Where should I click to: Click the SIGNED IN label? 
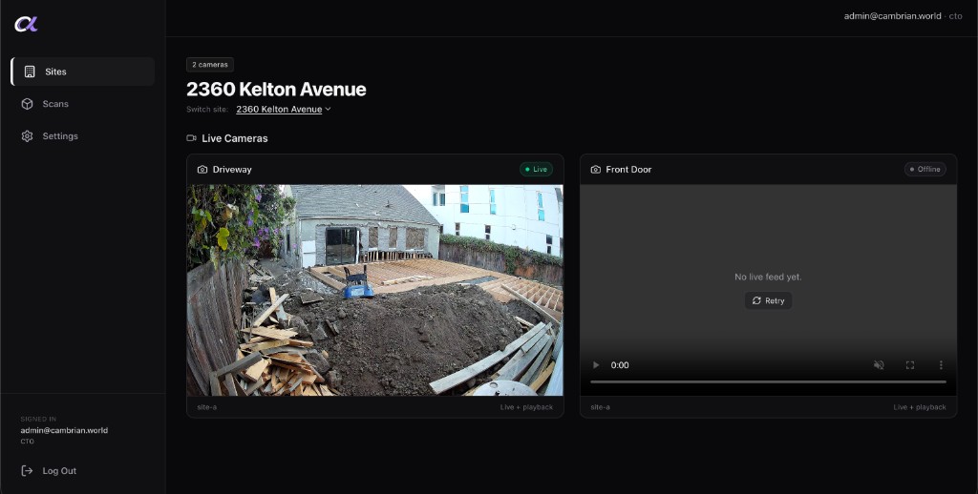pos(38,420)
